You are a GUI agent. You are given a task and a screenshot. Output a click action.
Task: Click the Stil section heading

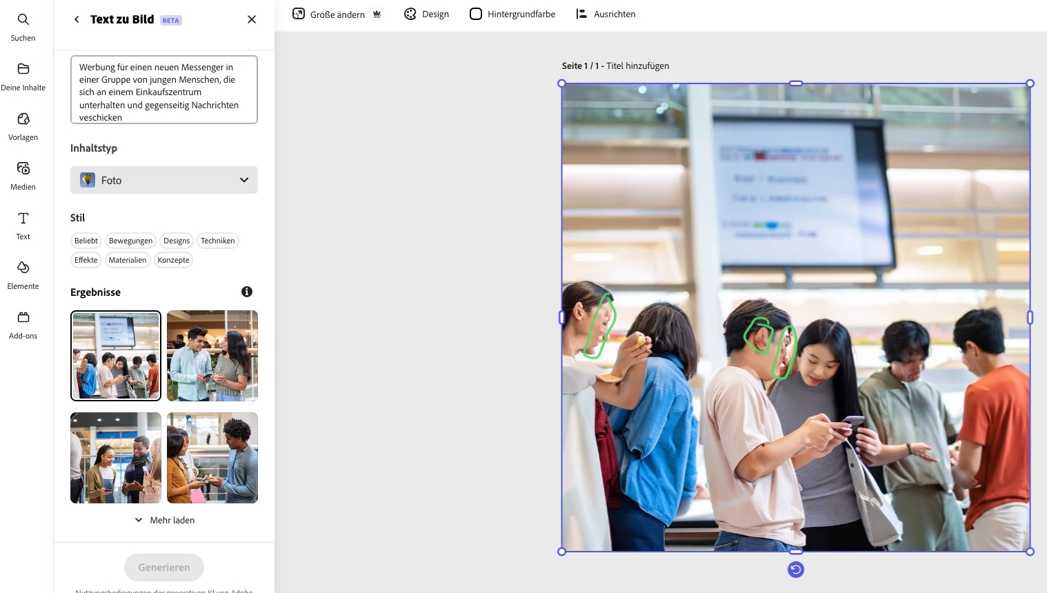tap(78, 218)
